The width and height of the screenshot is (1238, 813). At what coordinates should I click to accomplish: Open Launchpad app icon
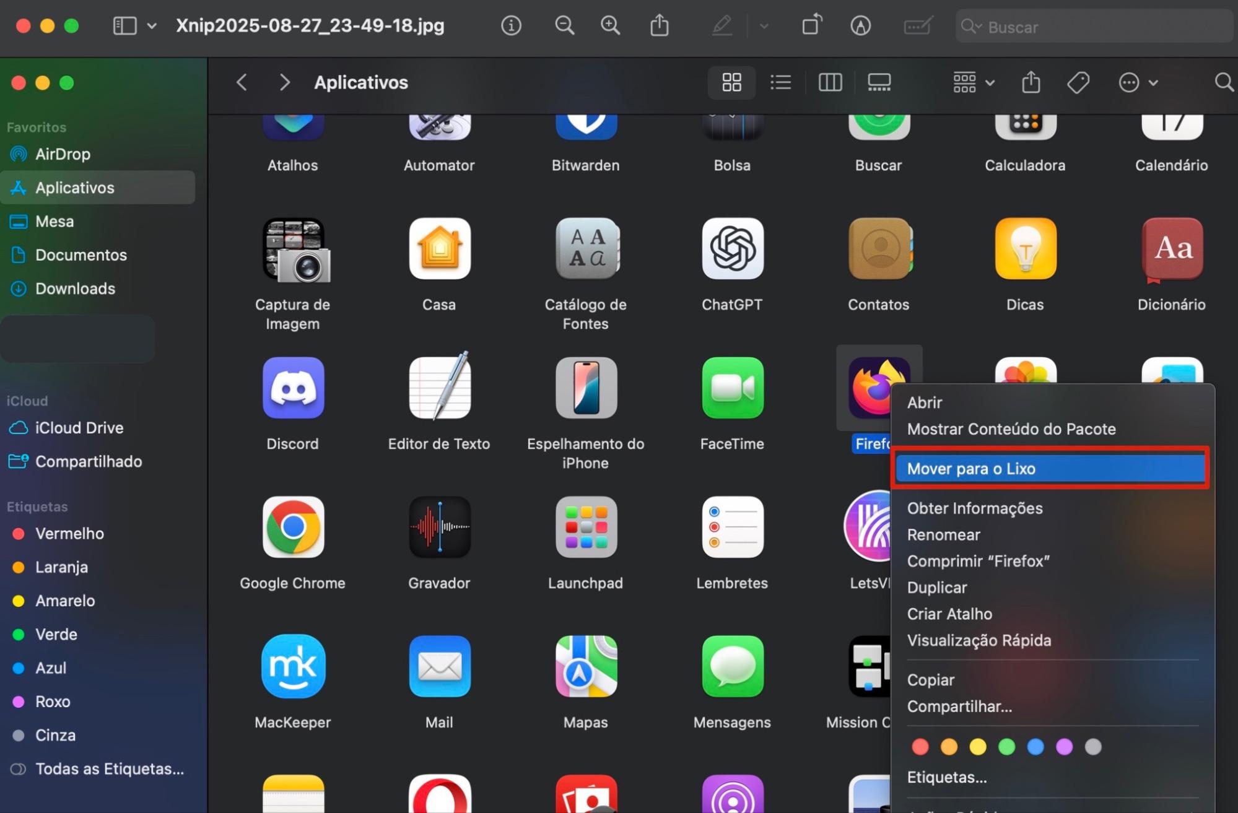click(585, 528)
